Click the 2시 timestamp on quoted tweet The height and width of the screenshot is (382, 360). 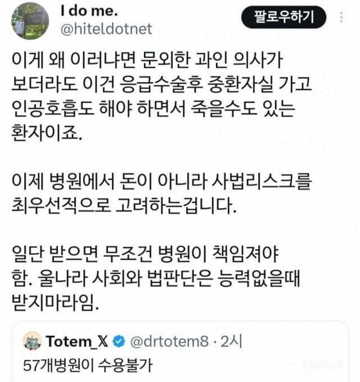(231, 341)
